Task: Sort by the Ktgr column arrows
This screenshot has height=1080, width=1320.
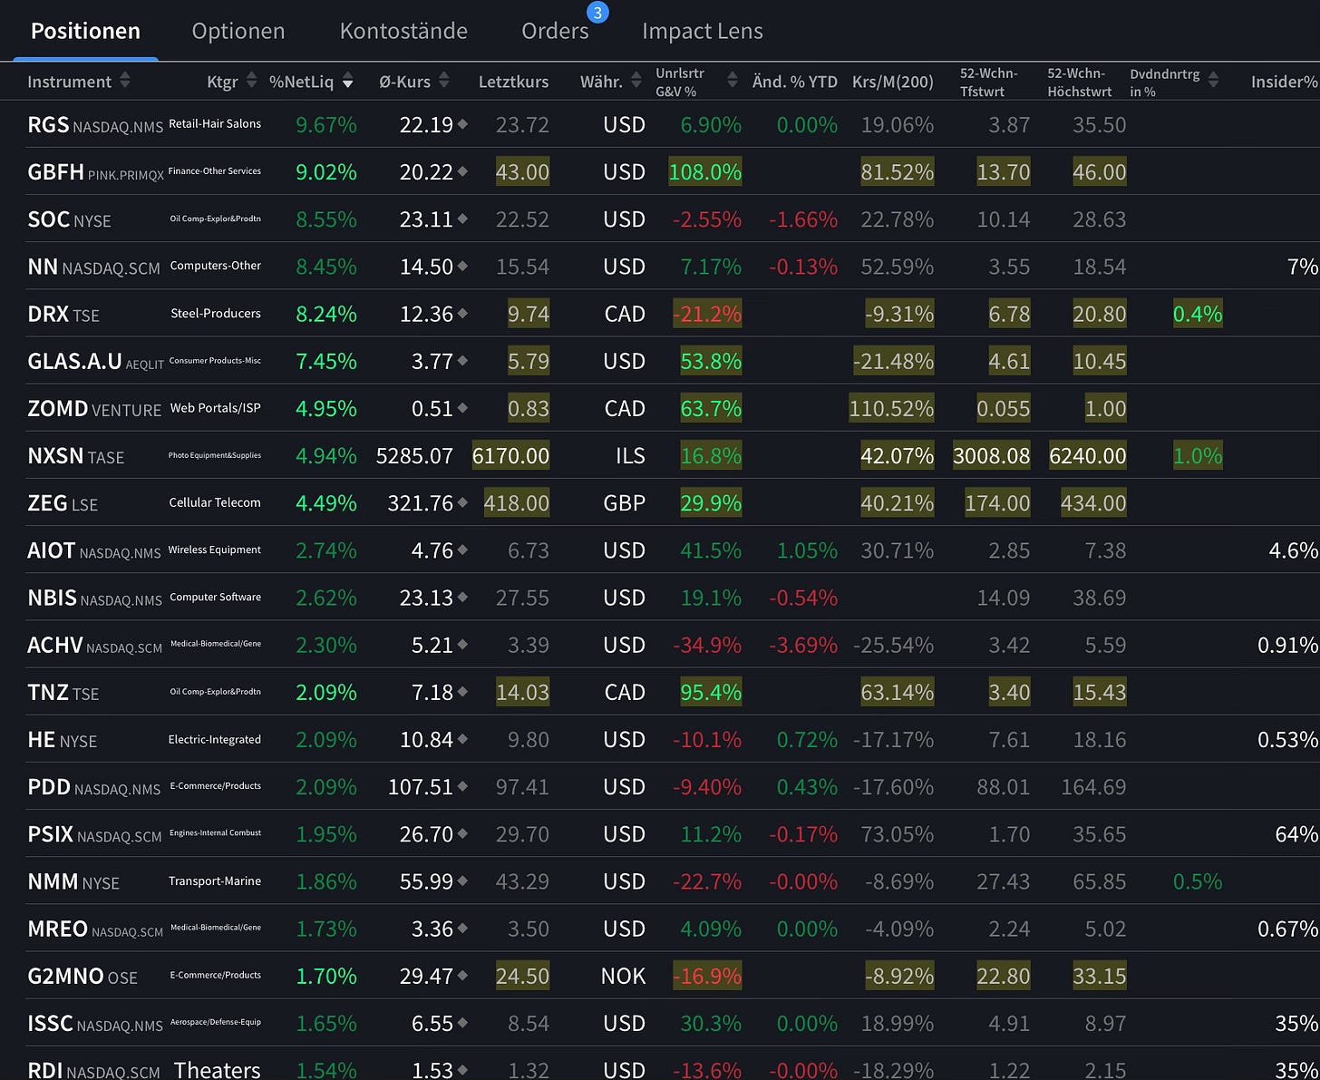Action: [252, 81]
